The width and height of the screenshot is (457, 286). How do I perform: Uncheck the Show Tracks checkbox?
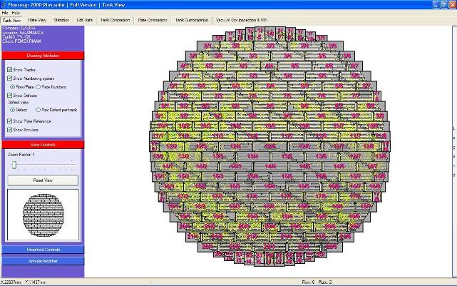click(x=9, y=69)
